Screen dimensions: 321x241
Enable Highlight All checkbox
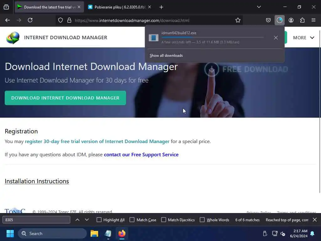point(99,220)
